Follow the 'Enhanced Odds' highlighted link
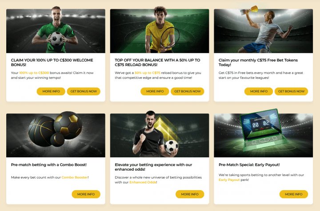 [x=143, y=182]
